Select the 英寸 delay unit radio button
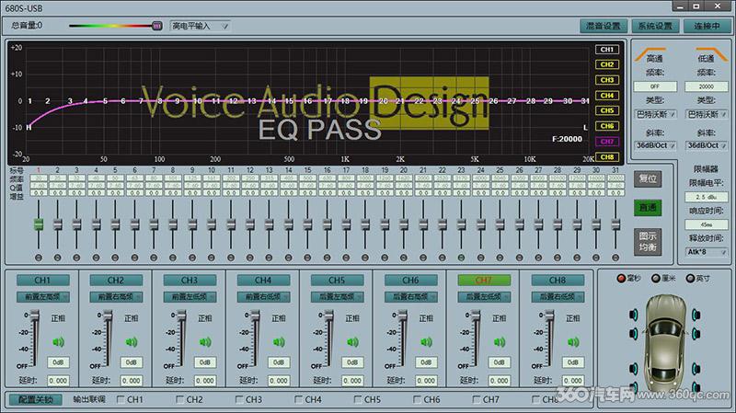This screenshot has height=413, width=736. click(690, 279)
